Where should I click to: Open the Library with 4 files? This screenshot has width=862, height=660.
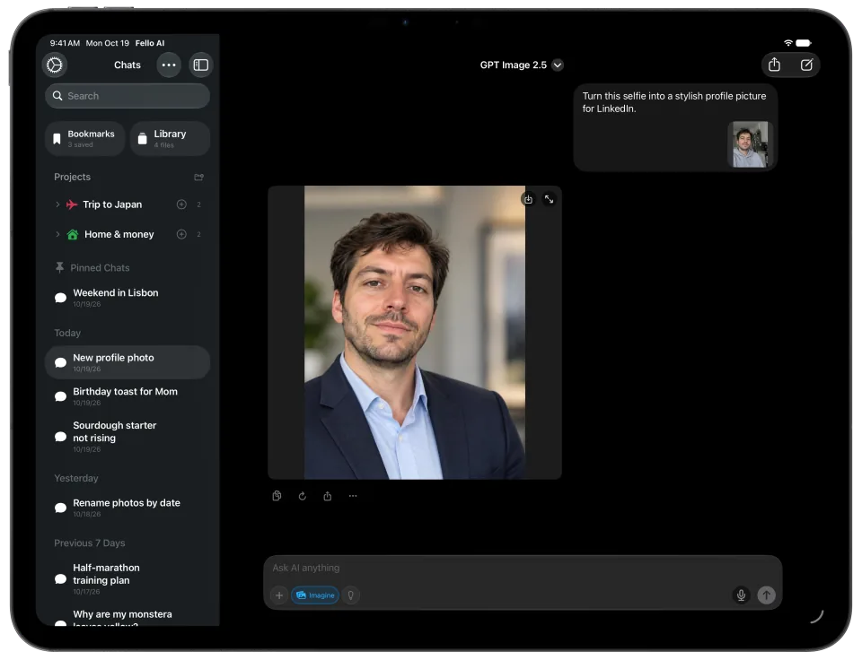click(170, 138)
